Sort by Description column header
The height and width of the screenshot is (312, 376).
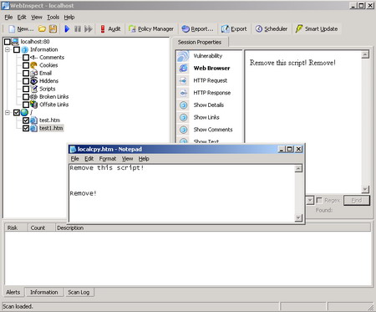coord(213,228)
